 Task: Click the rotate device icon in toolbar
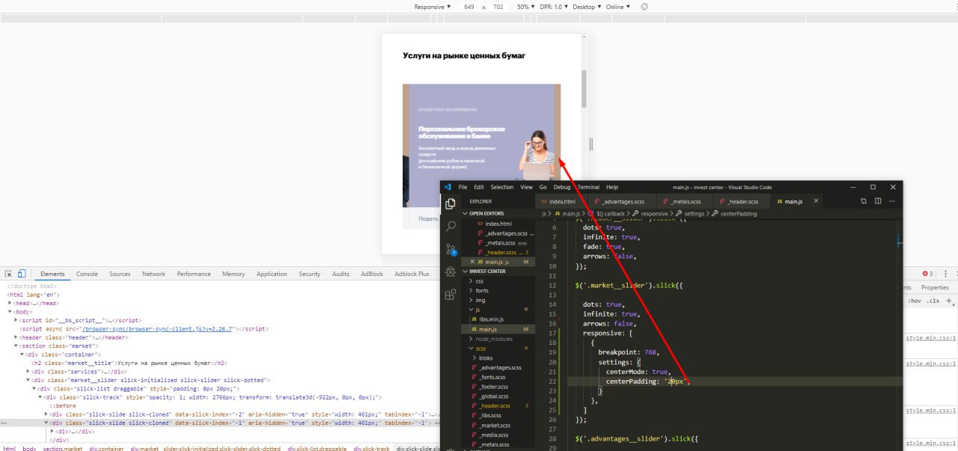tap(644, 7)
